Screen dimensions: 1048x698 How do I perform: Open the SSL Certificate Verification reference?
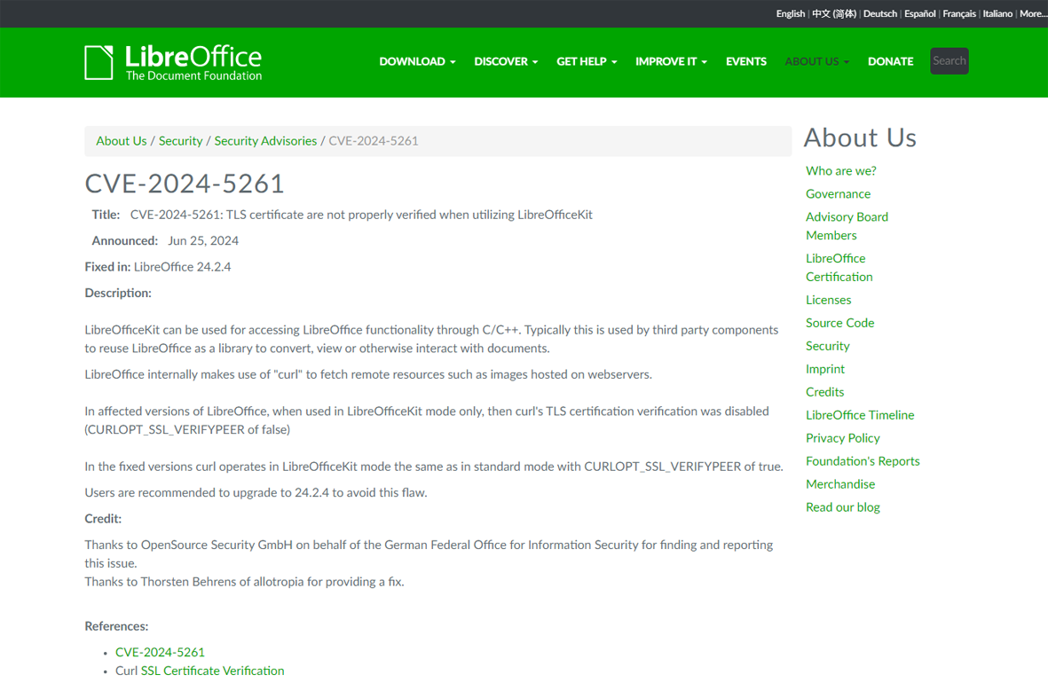(x=212, y=671)
